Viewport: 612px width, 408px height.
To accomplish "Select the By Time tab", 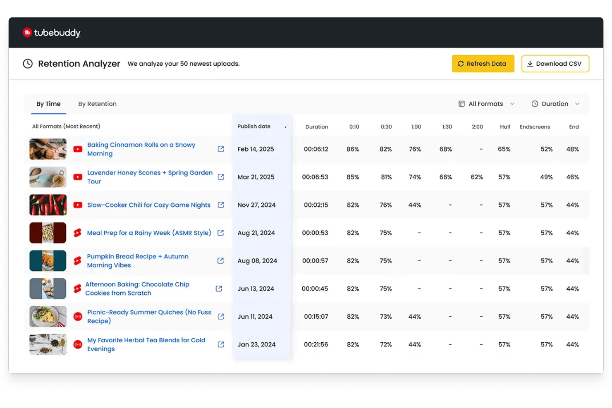I will point(48,104).
